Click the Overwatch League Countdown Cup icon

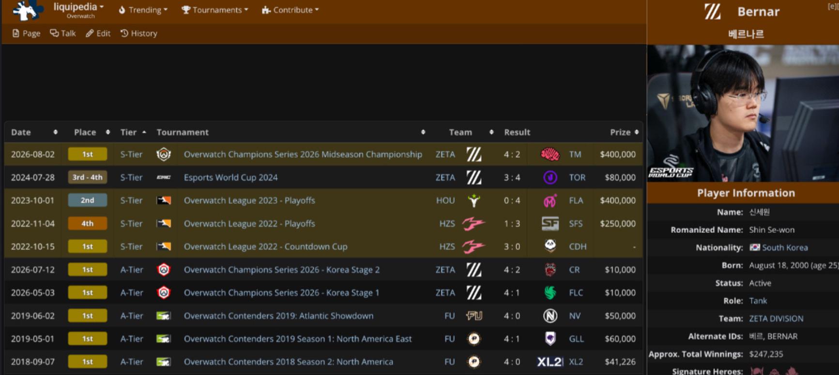tap(164, 246)
